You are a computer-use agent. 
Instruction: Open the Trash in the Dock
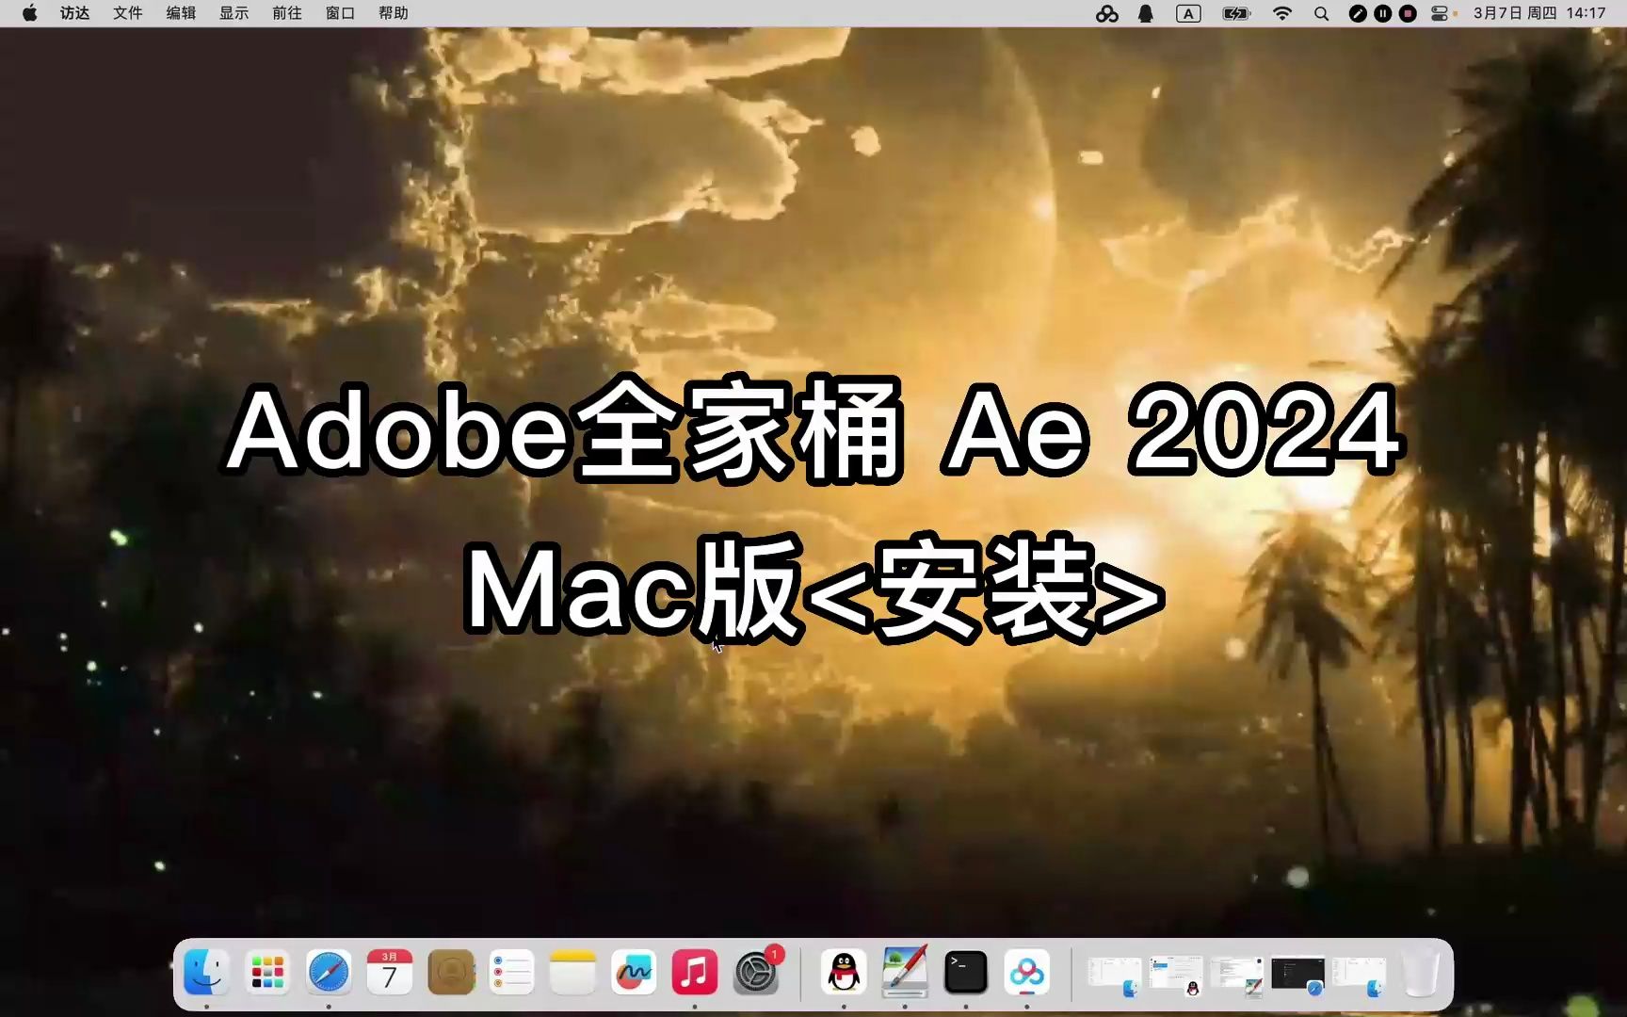tap(1421, 973)
